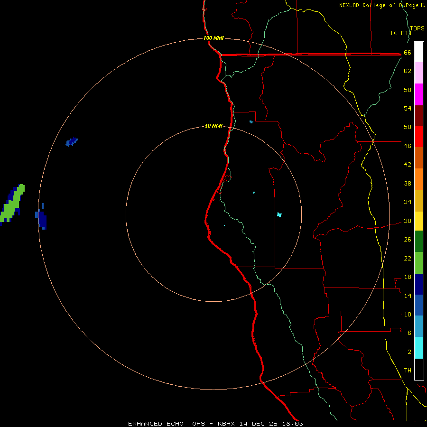Click the legend value 54
Screen dimensions: 427x427
click(x=408, y=108)
